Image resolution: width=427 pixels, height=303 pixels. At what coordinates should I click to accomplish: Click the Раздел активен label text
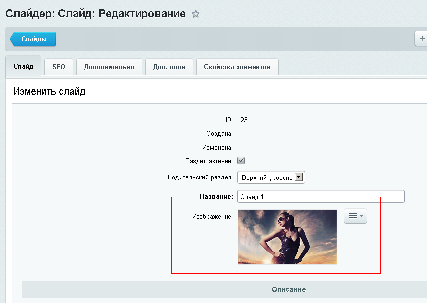tap(209, 161)
